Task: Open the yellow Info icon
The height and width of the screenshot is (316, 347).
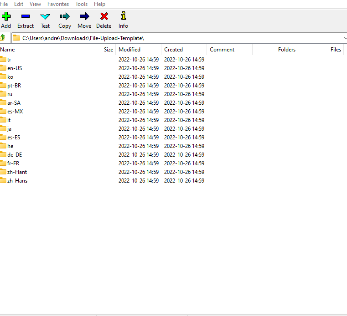Action: [123, 17]
